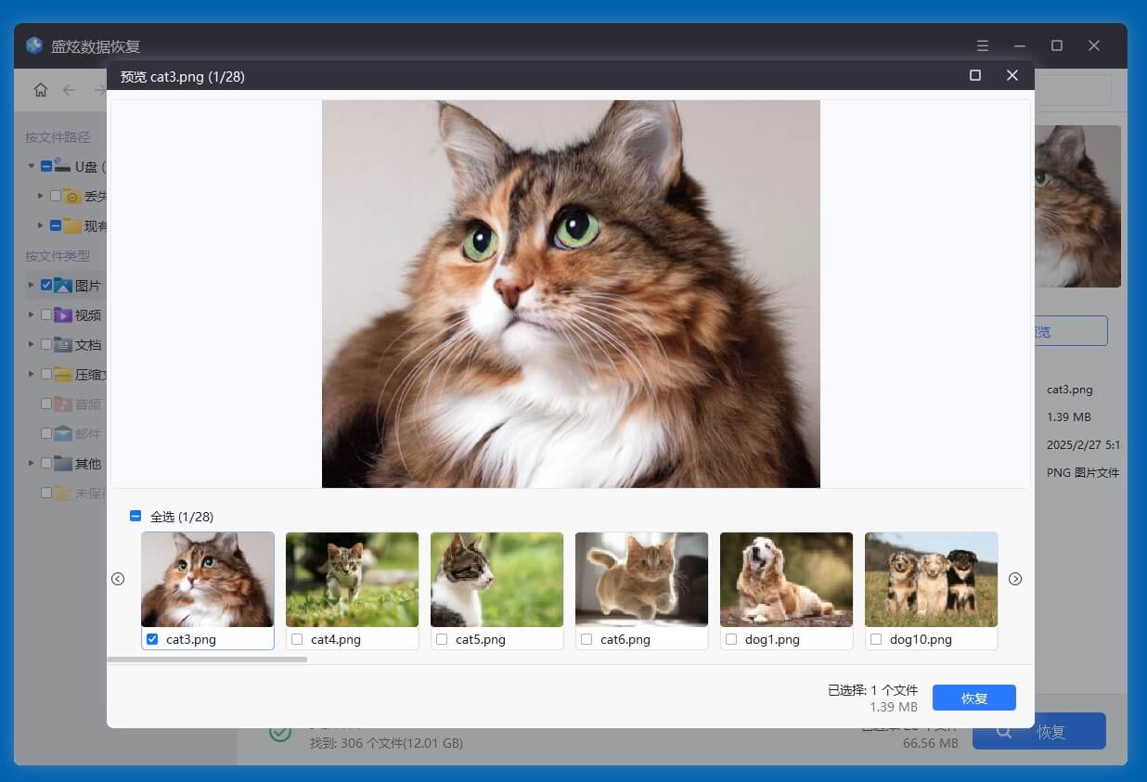Screen dimensions: 1147x782
Task: Click the horizontal scrollbar under the thumbnails
Action: 207,660
